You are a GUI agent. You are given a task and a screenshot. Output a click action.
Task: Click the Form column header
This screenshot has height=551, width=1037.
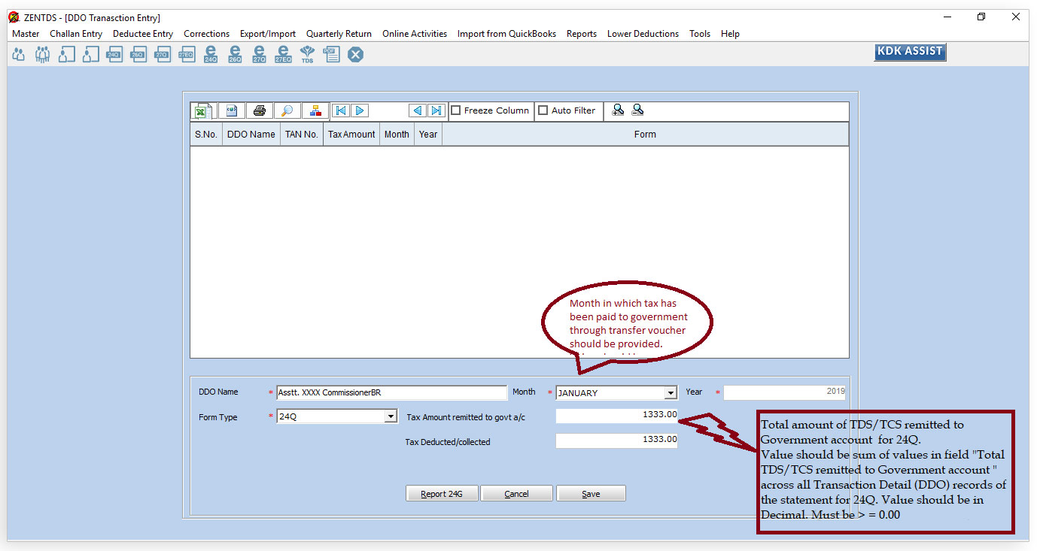point(645,135)
